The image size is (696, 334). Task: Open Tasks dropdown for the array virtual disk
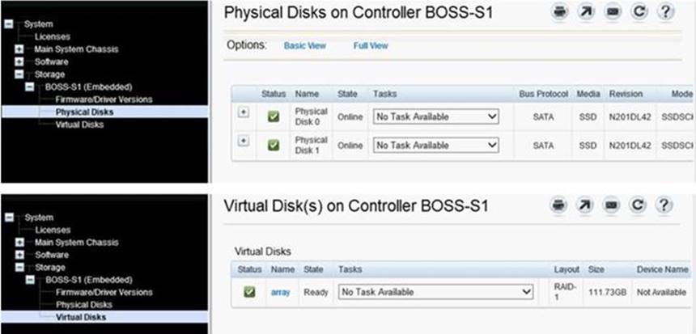click(x=435, y=291)
